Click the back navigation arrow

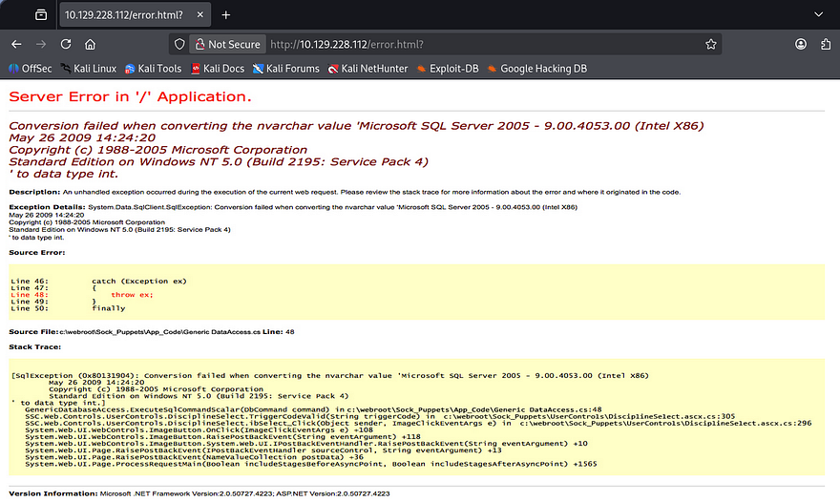(x=16, y=45)
